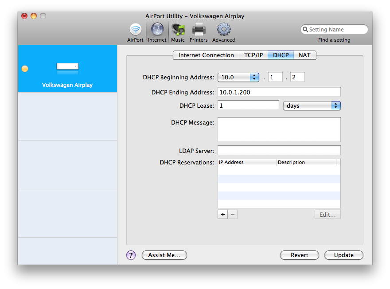Viewport: 390px width, 289px height.
Task: Select Volkswagen Airplay base station
Action: [x=67, y=69]
